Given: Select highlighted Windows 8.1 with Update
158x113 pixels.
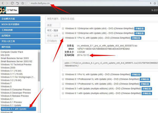Looking at the screenshot, I should (x=18, y=109).
